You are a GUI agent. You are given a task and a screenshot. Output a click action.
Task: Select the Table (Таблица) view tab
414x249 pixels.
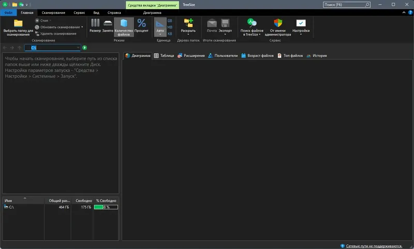[164, 56]
